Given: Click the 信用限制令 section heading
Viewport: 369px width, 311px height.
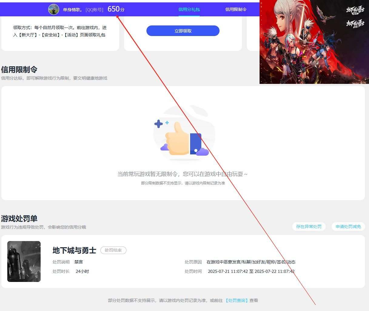Looking at the screenshot, I should (19, 70).
